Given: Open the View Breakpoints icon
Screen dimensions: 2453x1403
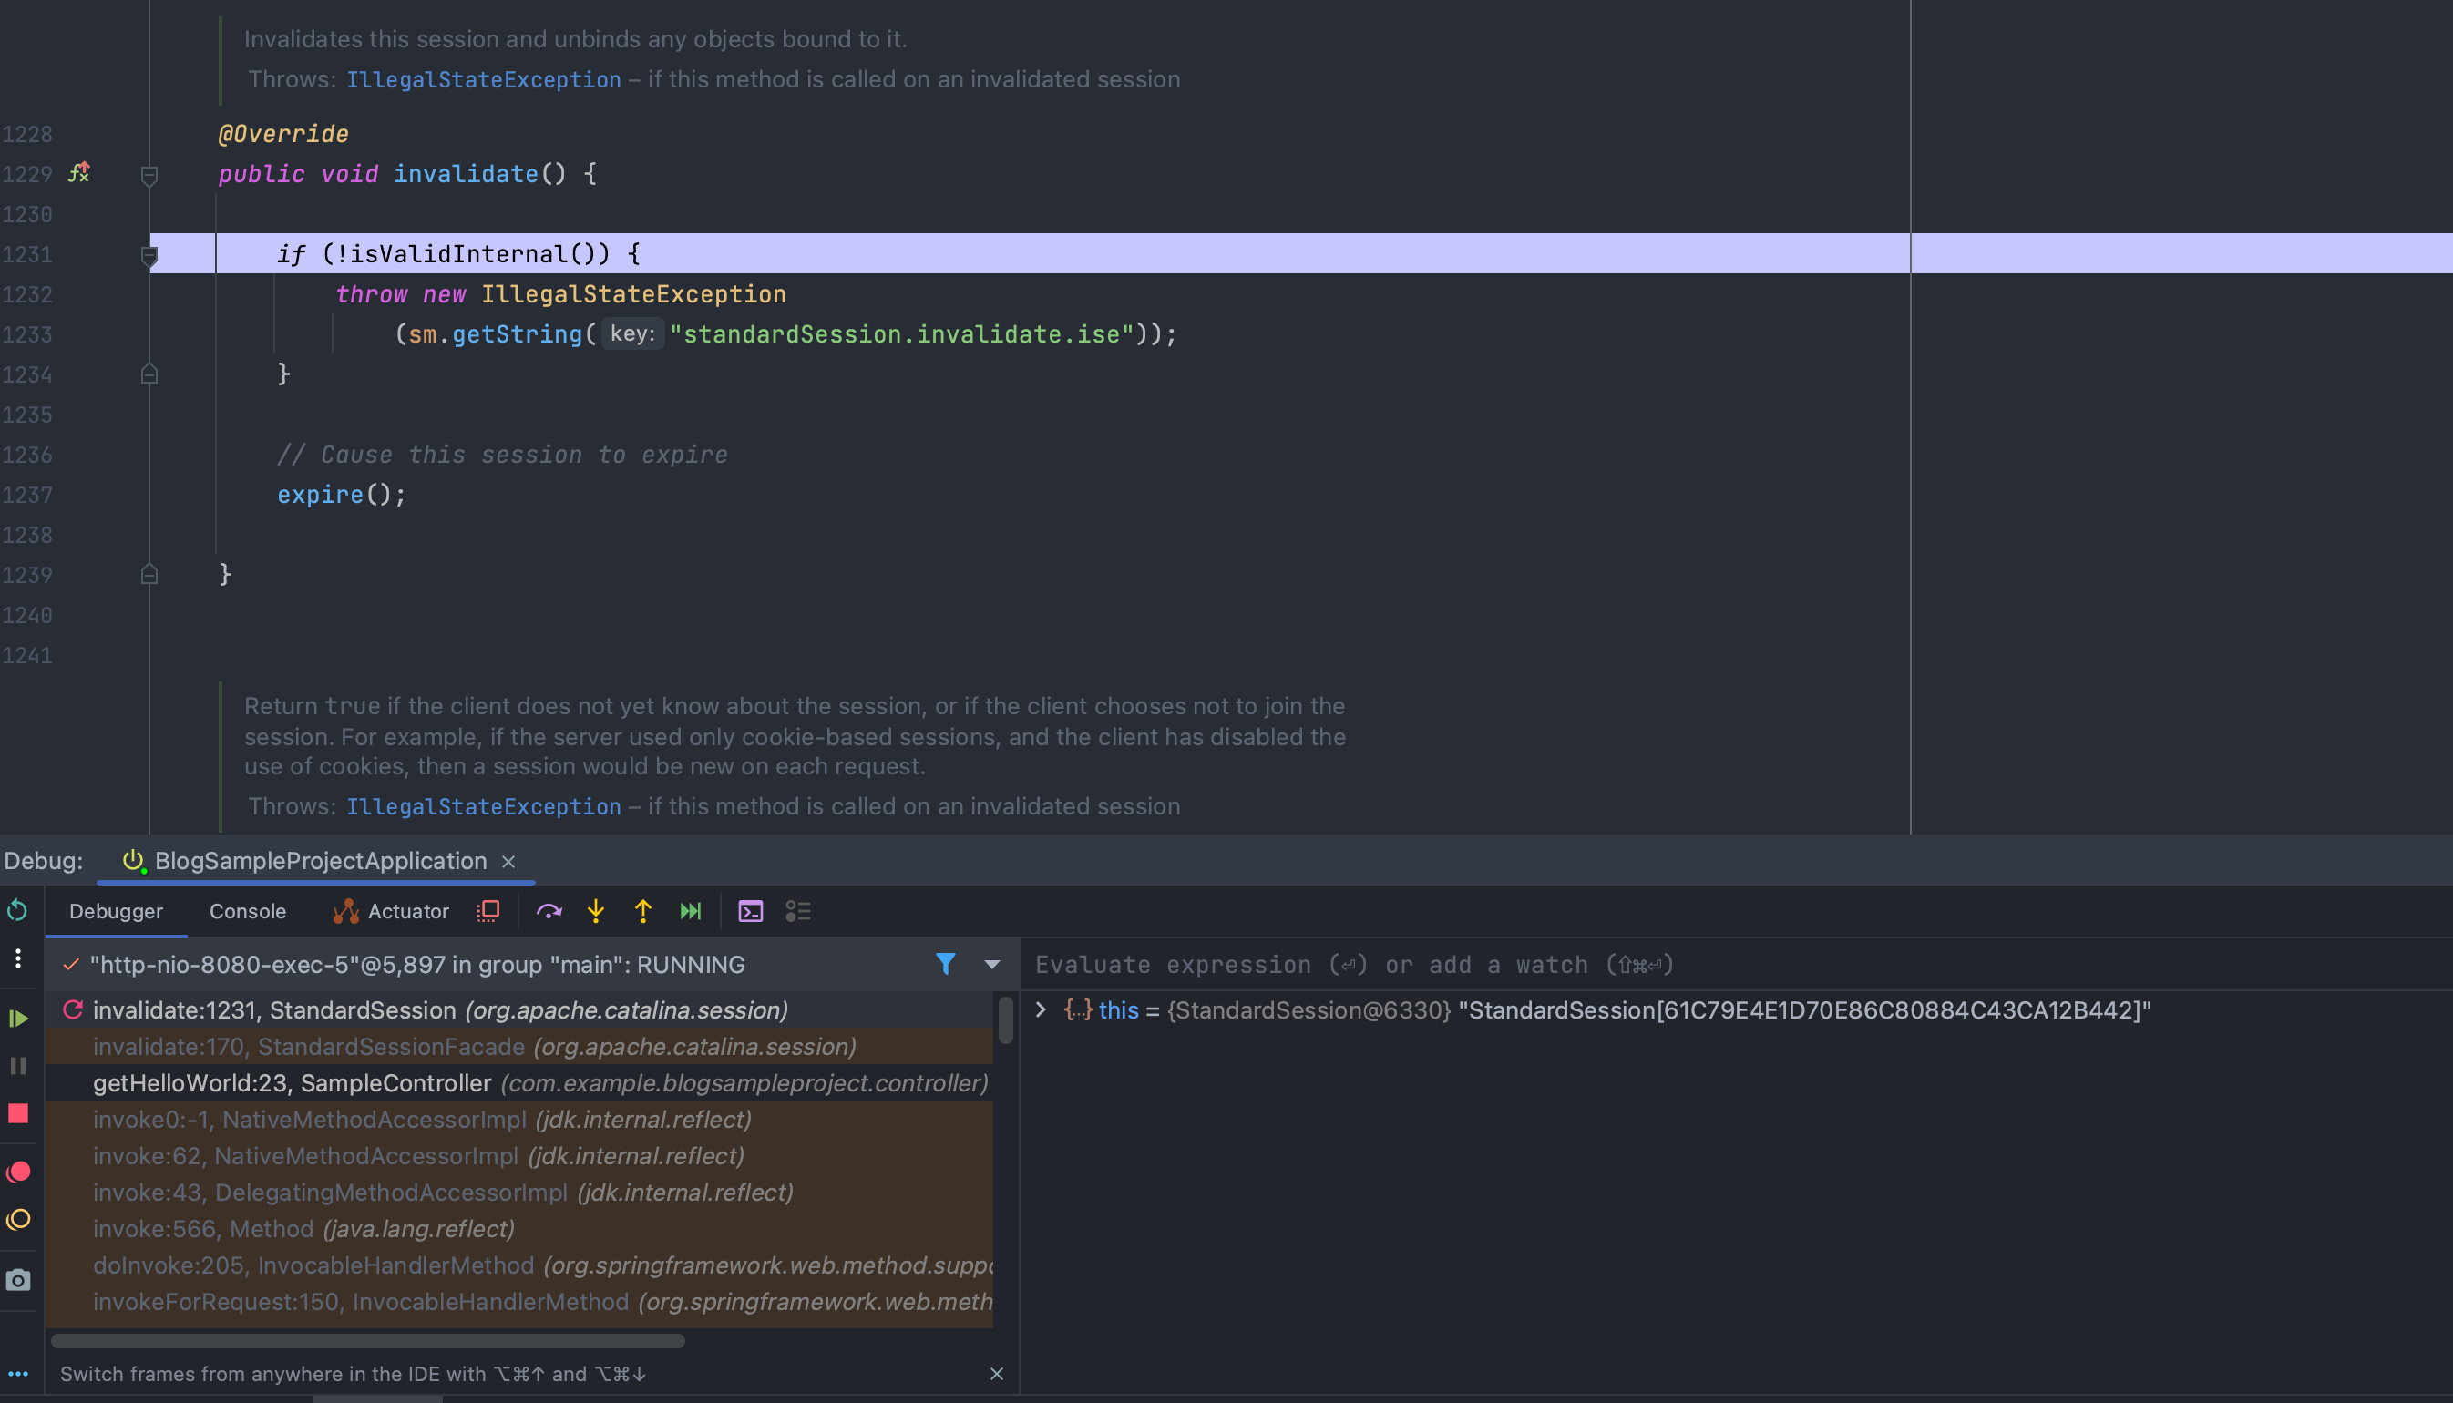Looking at the screenshot, I should [x=17, y=1172].
